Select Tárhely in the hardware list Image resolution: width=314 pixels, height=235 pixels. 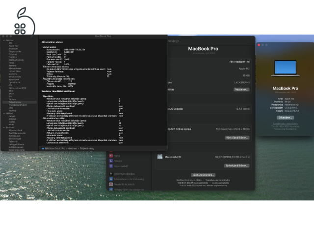(x=12, y=99)
